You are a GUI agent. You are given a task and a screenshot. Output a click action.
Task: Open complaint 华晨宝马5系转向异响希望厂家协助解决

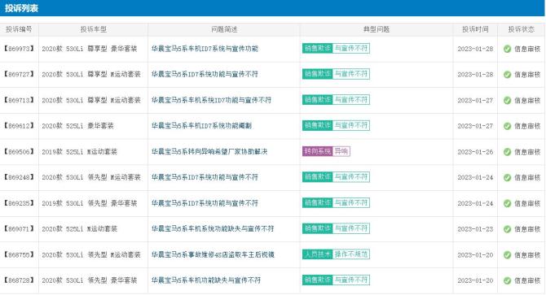[209, 152]
